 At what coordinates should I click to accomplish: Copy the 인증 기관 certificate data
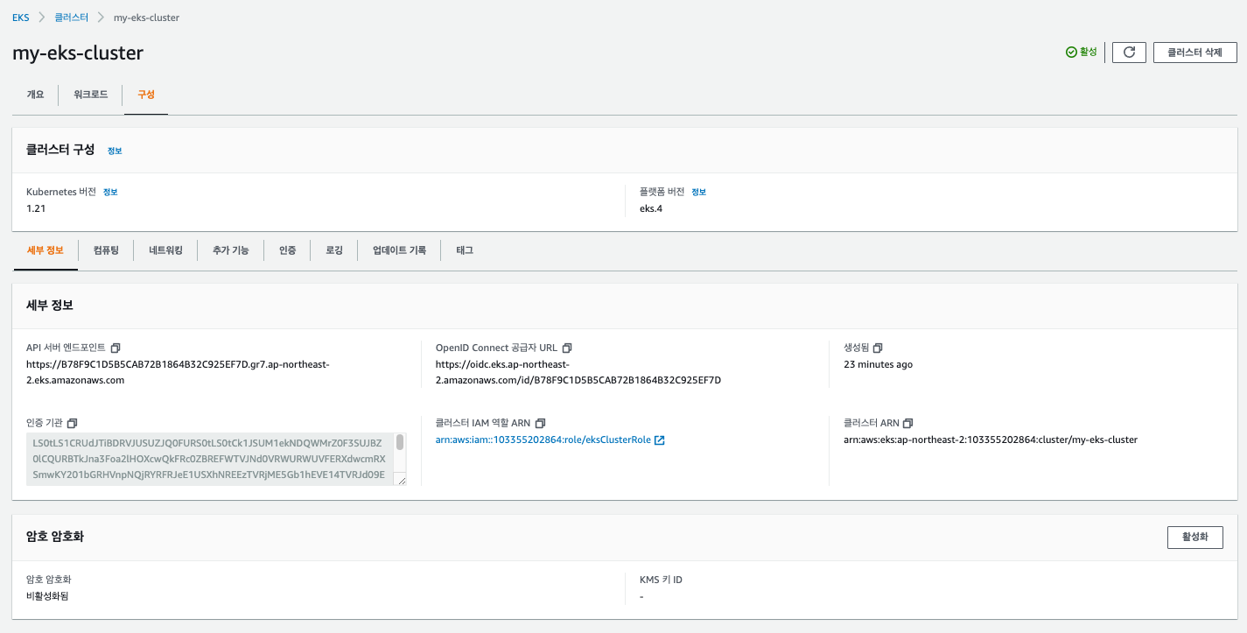(73, 423)
